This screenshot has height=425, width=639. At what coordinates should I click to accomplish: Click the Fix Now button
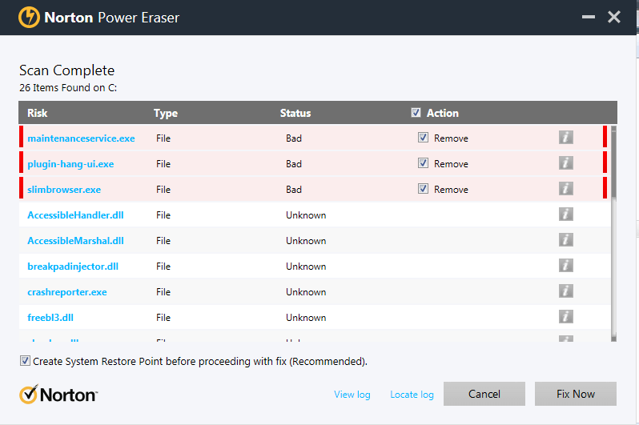coord(576,394)
